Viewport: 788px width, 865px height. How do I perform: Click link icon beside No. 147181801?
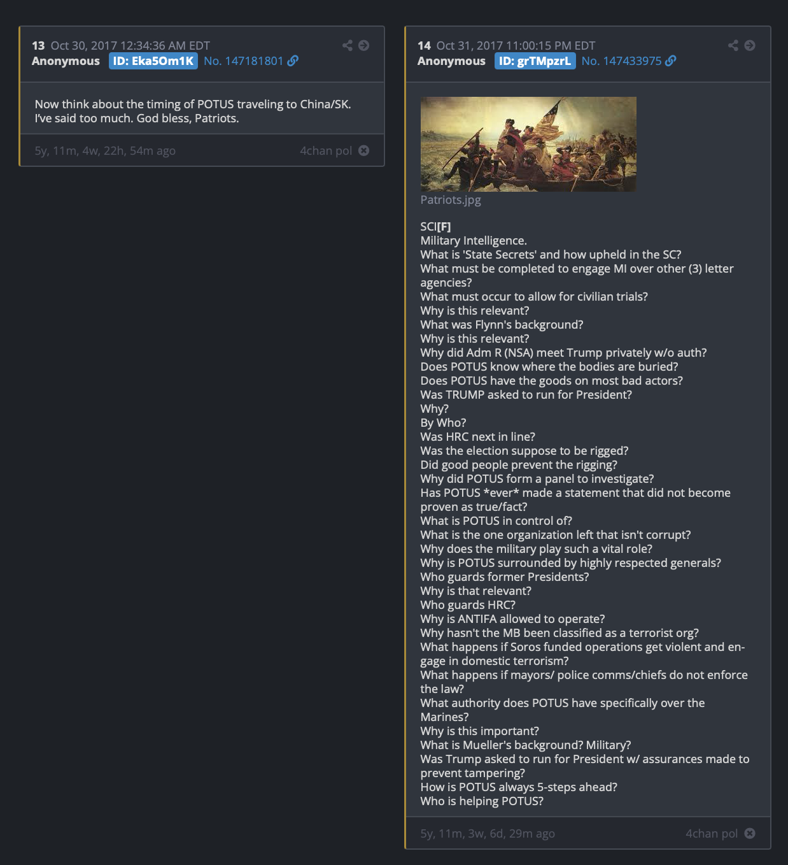(293, 61)
